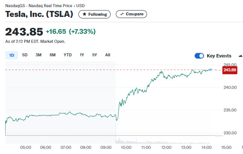This screenshot has height=154, width=243.
Task: Switch to the 3M range
Action: pyautogui.click(x=38, y=55)
